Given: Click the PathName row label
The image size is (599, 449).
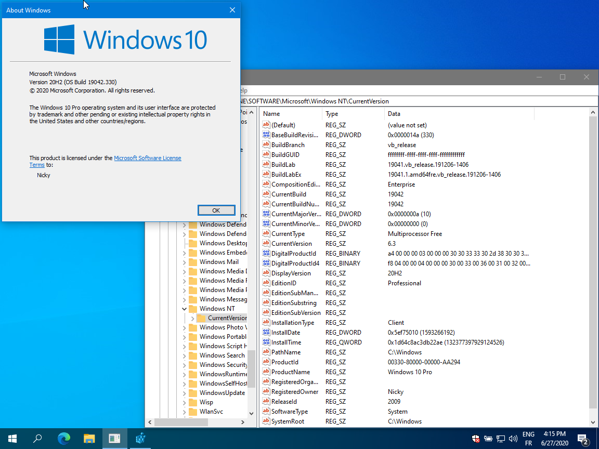Looking at the screenshot, I should click(286, 352).
